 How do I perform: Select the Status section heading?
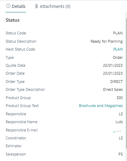12,20
